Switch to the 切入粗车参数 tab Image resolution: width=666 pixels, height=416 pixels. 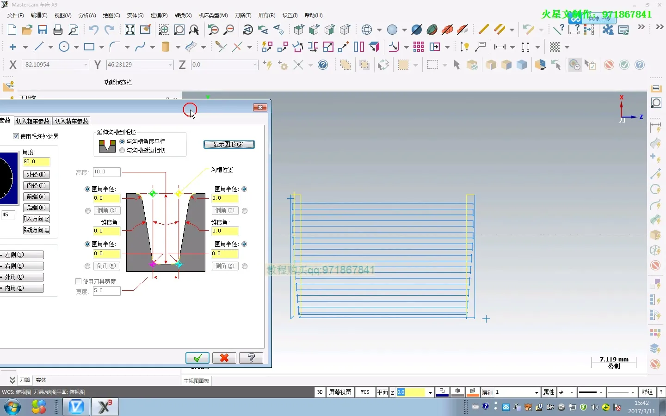(x=33, y=121)
